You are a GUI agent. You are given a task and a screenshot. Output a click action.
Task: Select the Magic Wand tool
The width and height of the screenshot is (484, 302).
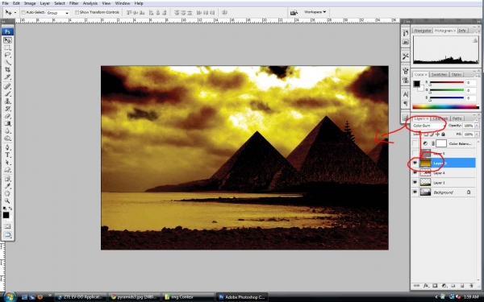[7, 63]
